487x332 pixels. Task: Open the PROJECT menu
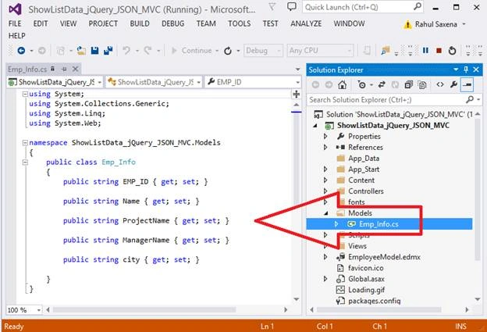click(x=103, y=23)
